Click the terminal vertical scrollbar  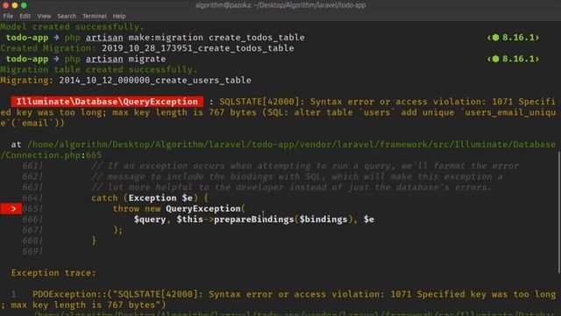click(558, 212)
